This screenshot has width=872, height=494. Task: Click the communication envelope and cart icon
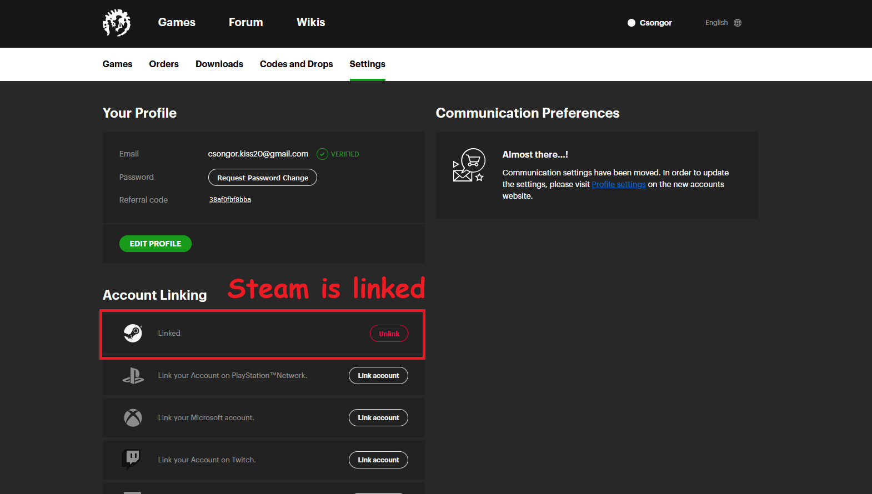(x=469, y=165)
